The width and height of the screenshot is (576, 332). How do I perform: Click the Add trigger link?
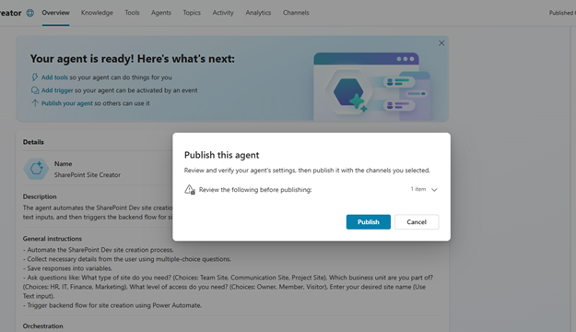tap(57, 90)
